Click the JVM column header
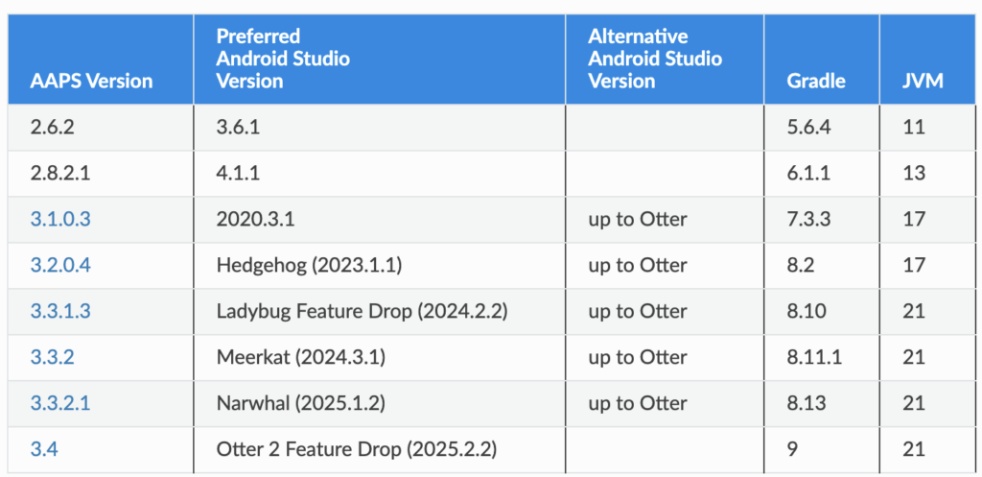 click(x=923, y=82)
